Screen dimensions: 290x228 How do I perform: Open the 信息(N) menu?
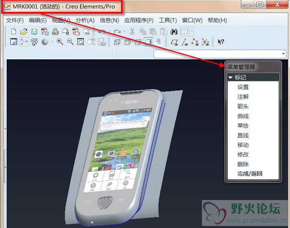click(109, 20)
